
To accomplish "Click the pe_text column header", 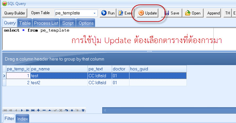I will (x=100, y=69).
